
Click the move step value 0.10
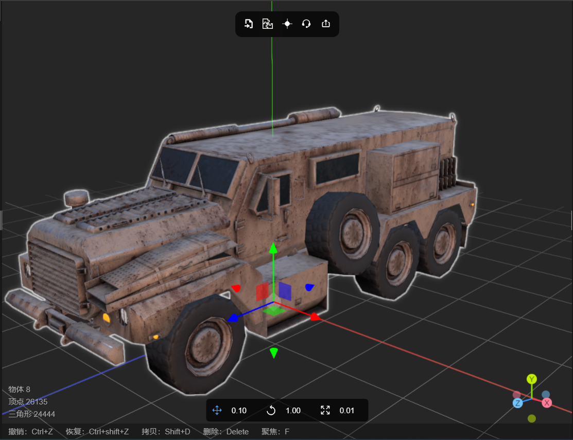[x=239, y=411]
